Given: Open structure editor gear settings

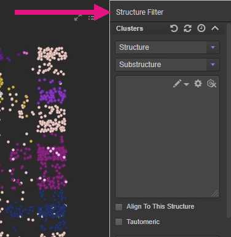Looking at the screenshot, I should tap(198, 84).
